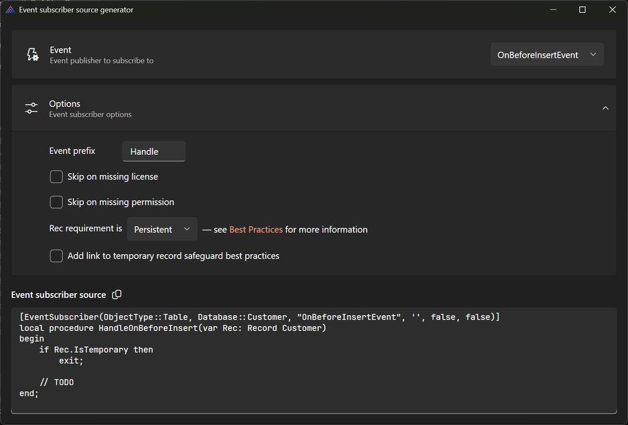Open the OnBeforeInsertEvent event dropdown
The width and height of the screenshot is (628, 425).
pos(547,55)
